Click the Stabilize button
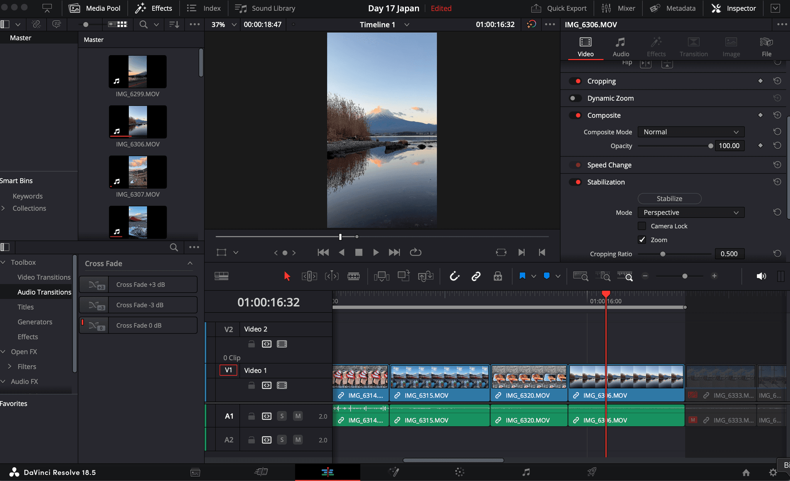This screenshot has width=790, height=481. [669, 199]
